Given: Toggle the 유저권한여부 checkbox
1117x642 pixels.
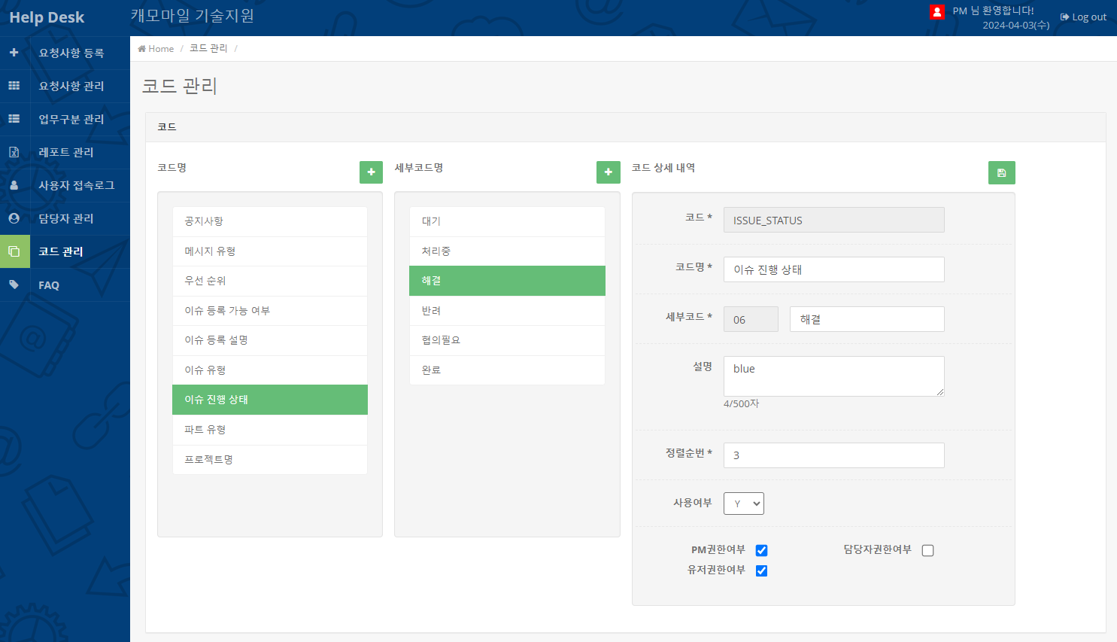Looking at the screenshot, I should click(761, 570).
